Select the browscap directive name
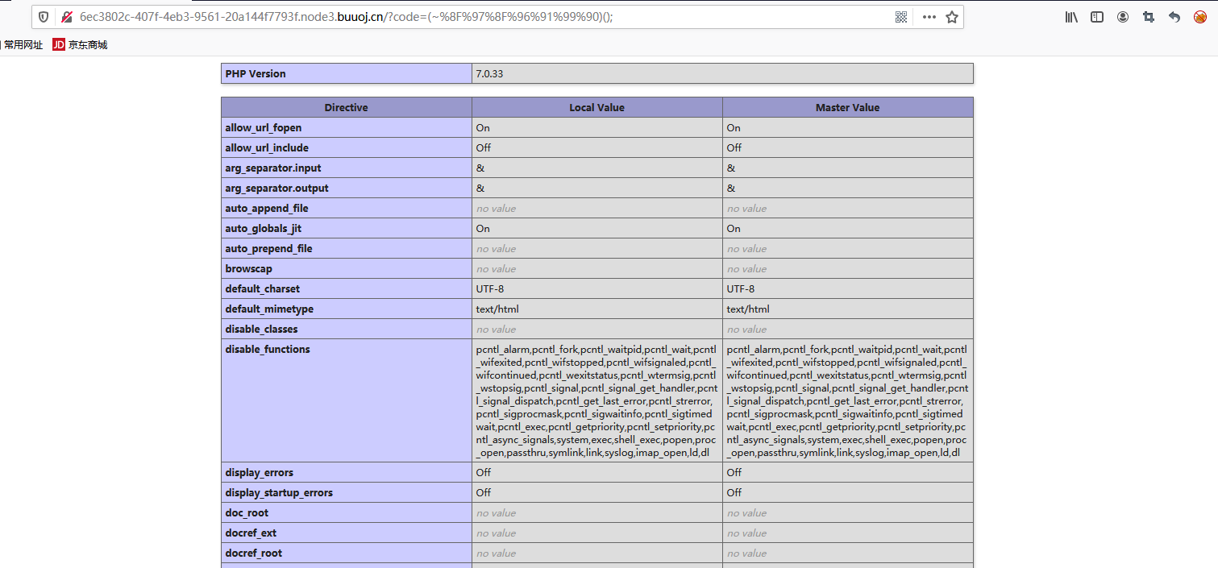This screenshot has height=568, width=1218. click(249, 268)
